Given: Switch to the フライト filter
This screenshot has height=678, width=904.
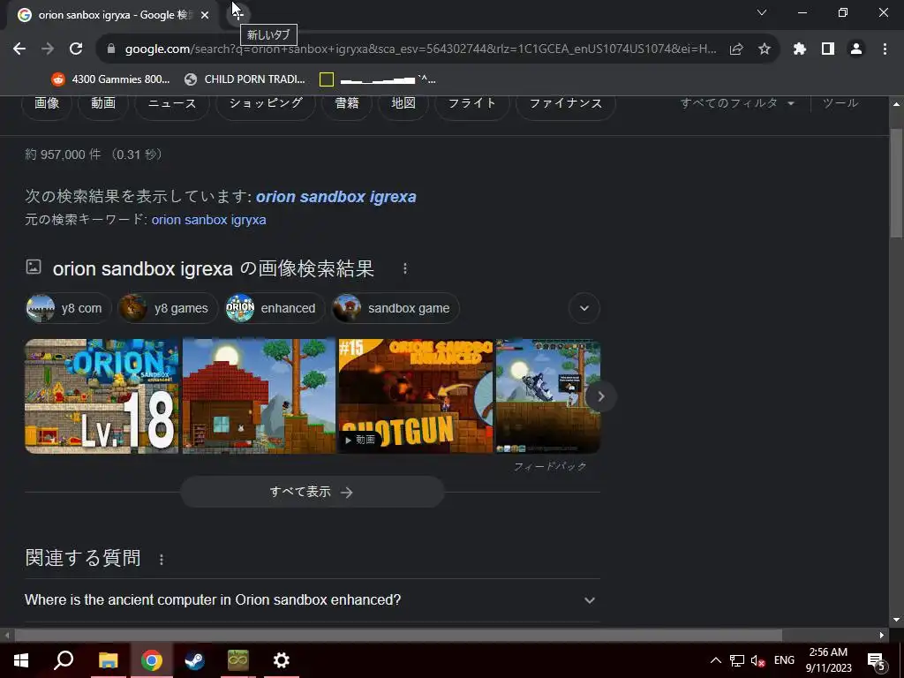Looking at the screenshot, I should point(472,103).
